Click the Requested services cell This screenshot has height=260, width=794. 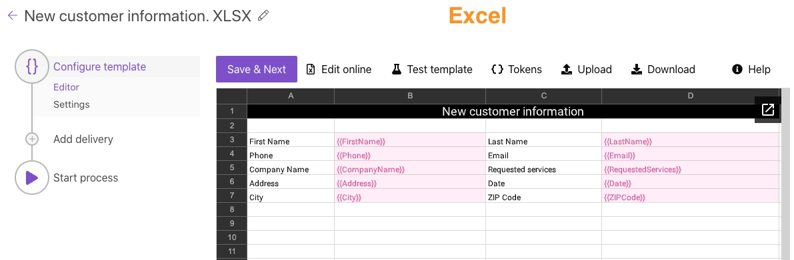click(x=544, y=168)
